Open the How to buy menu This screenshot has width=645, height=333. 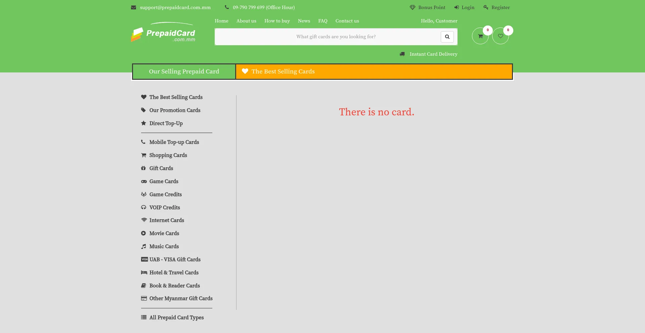click(x=277, y=21)
